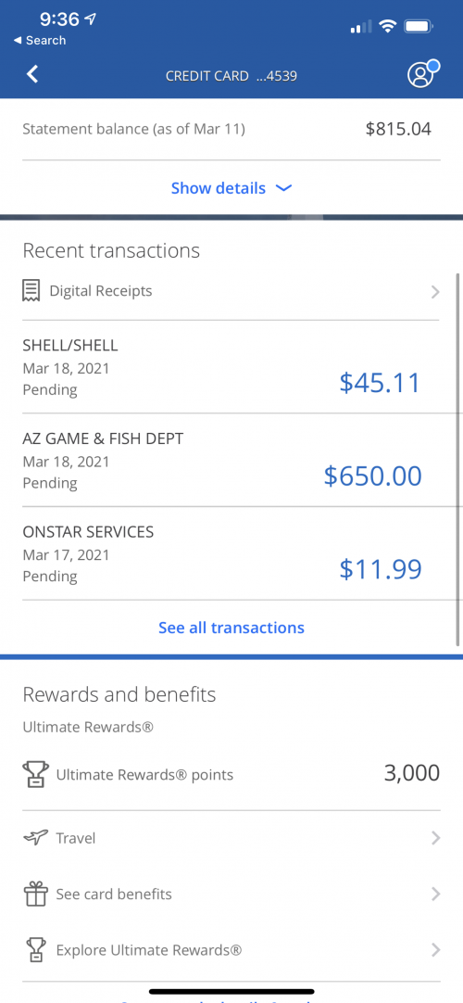Image resolution: width=463 pixels, height=1003 pixels.
Task: Tap the Ultimate Rewards points trophy icon
Action: click(x=35, y=775)
